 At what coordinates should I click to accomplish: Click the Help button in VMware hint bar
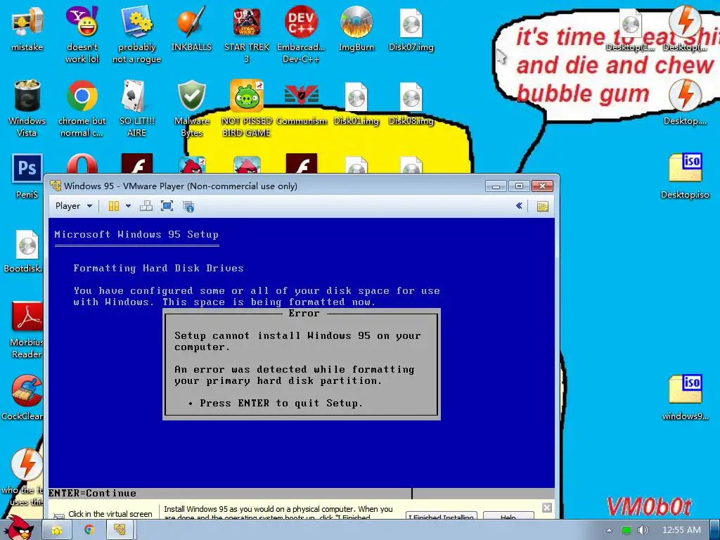click(x=508, y=516)
